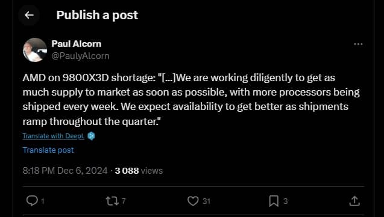
Task: Bookmark the post with the bookmark icon
Action: tap(274, 201)
